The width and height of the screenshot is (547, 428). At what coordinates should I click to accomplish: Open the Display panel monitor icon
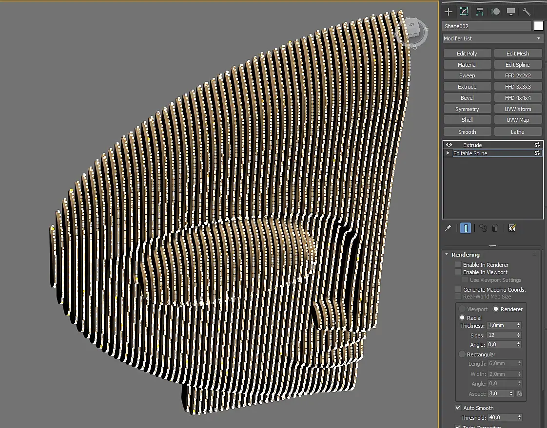(511, 12)
